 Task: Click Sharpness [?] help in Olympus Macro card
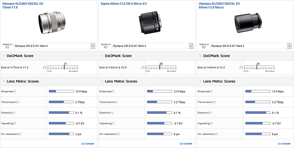[211, 91]
